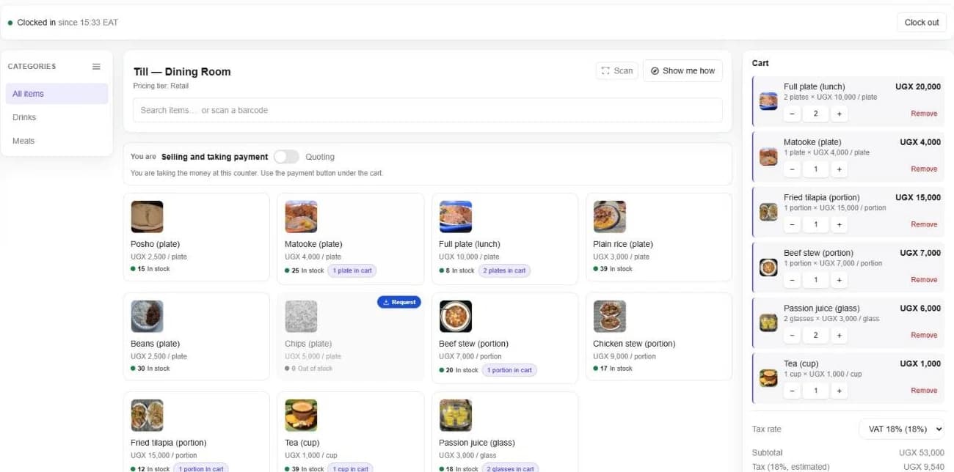
Task: Click the Fried tilapia (portion) product image
Action: (x=147, y=416)
